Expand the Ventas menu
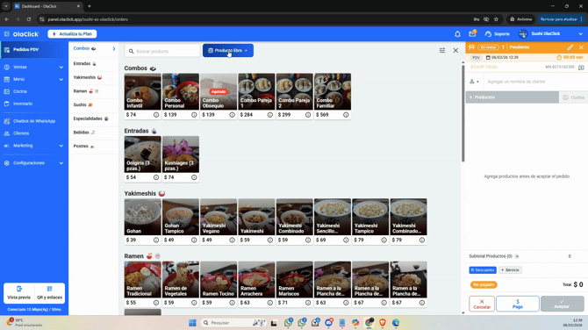The width and height of the screenshot is (588, 330). [x=33, y=67]
